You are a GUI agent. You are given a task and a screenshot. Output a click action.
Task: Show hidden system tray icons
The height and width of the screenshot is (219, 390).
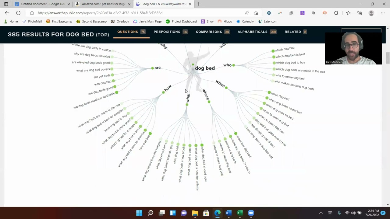click(321, 213)
